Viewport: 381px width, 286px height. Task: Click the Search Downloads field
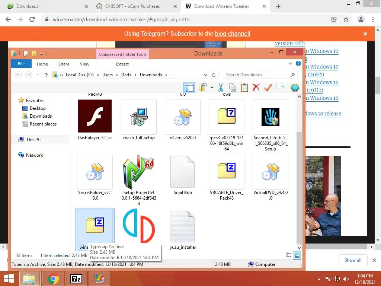260,75
